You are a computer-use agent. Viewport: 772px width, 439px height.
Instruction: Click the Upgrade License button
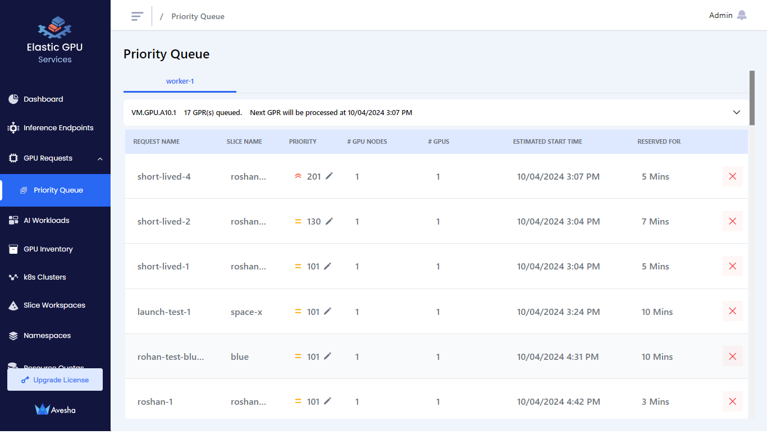pyautogui.click(x=55, y=379)
